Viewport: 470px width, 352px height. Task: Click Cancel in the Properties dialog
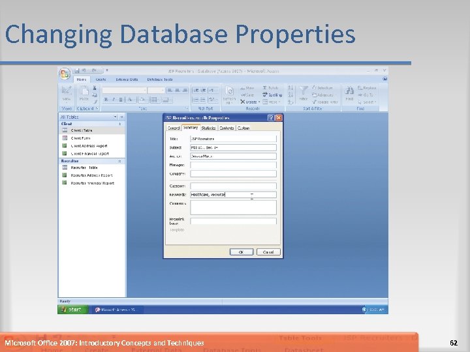point(268,252)
